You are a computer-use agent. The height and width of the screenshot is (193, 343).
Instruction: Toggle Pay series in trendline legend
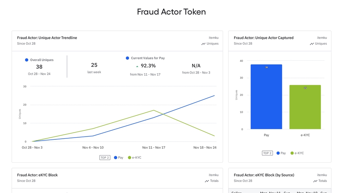point(119,158)
